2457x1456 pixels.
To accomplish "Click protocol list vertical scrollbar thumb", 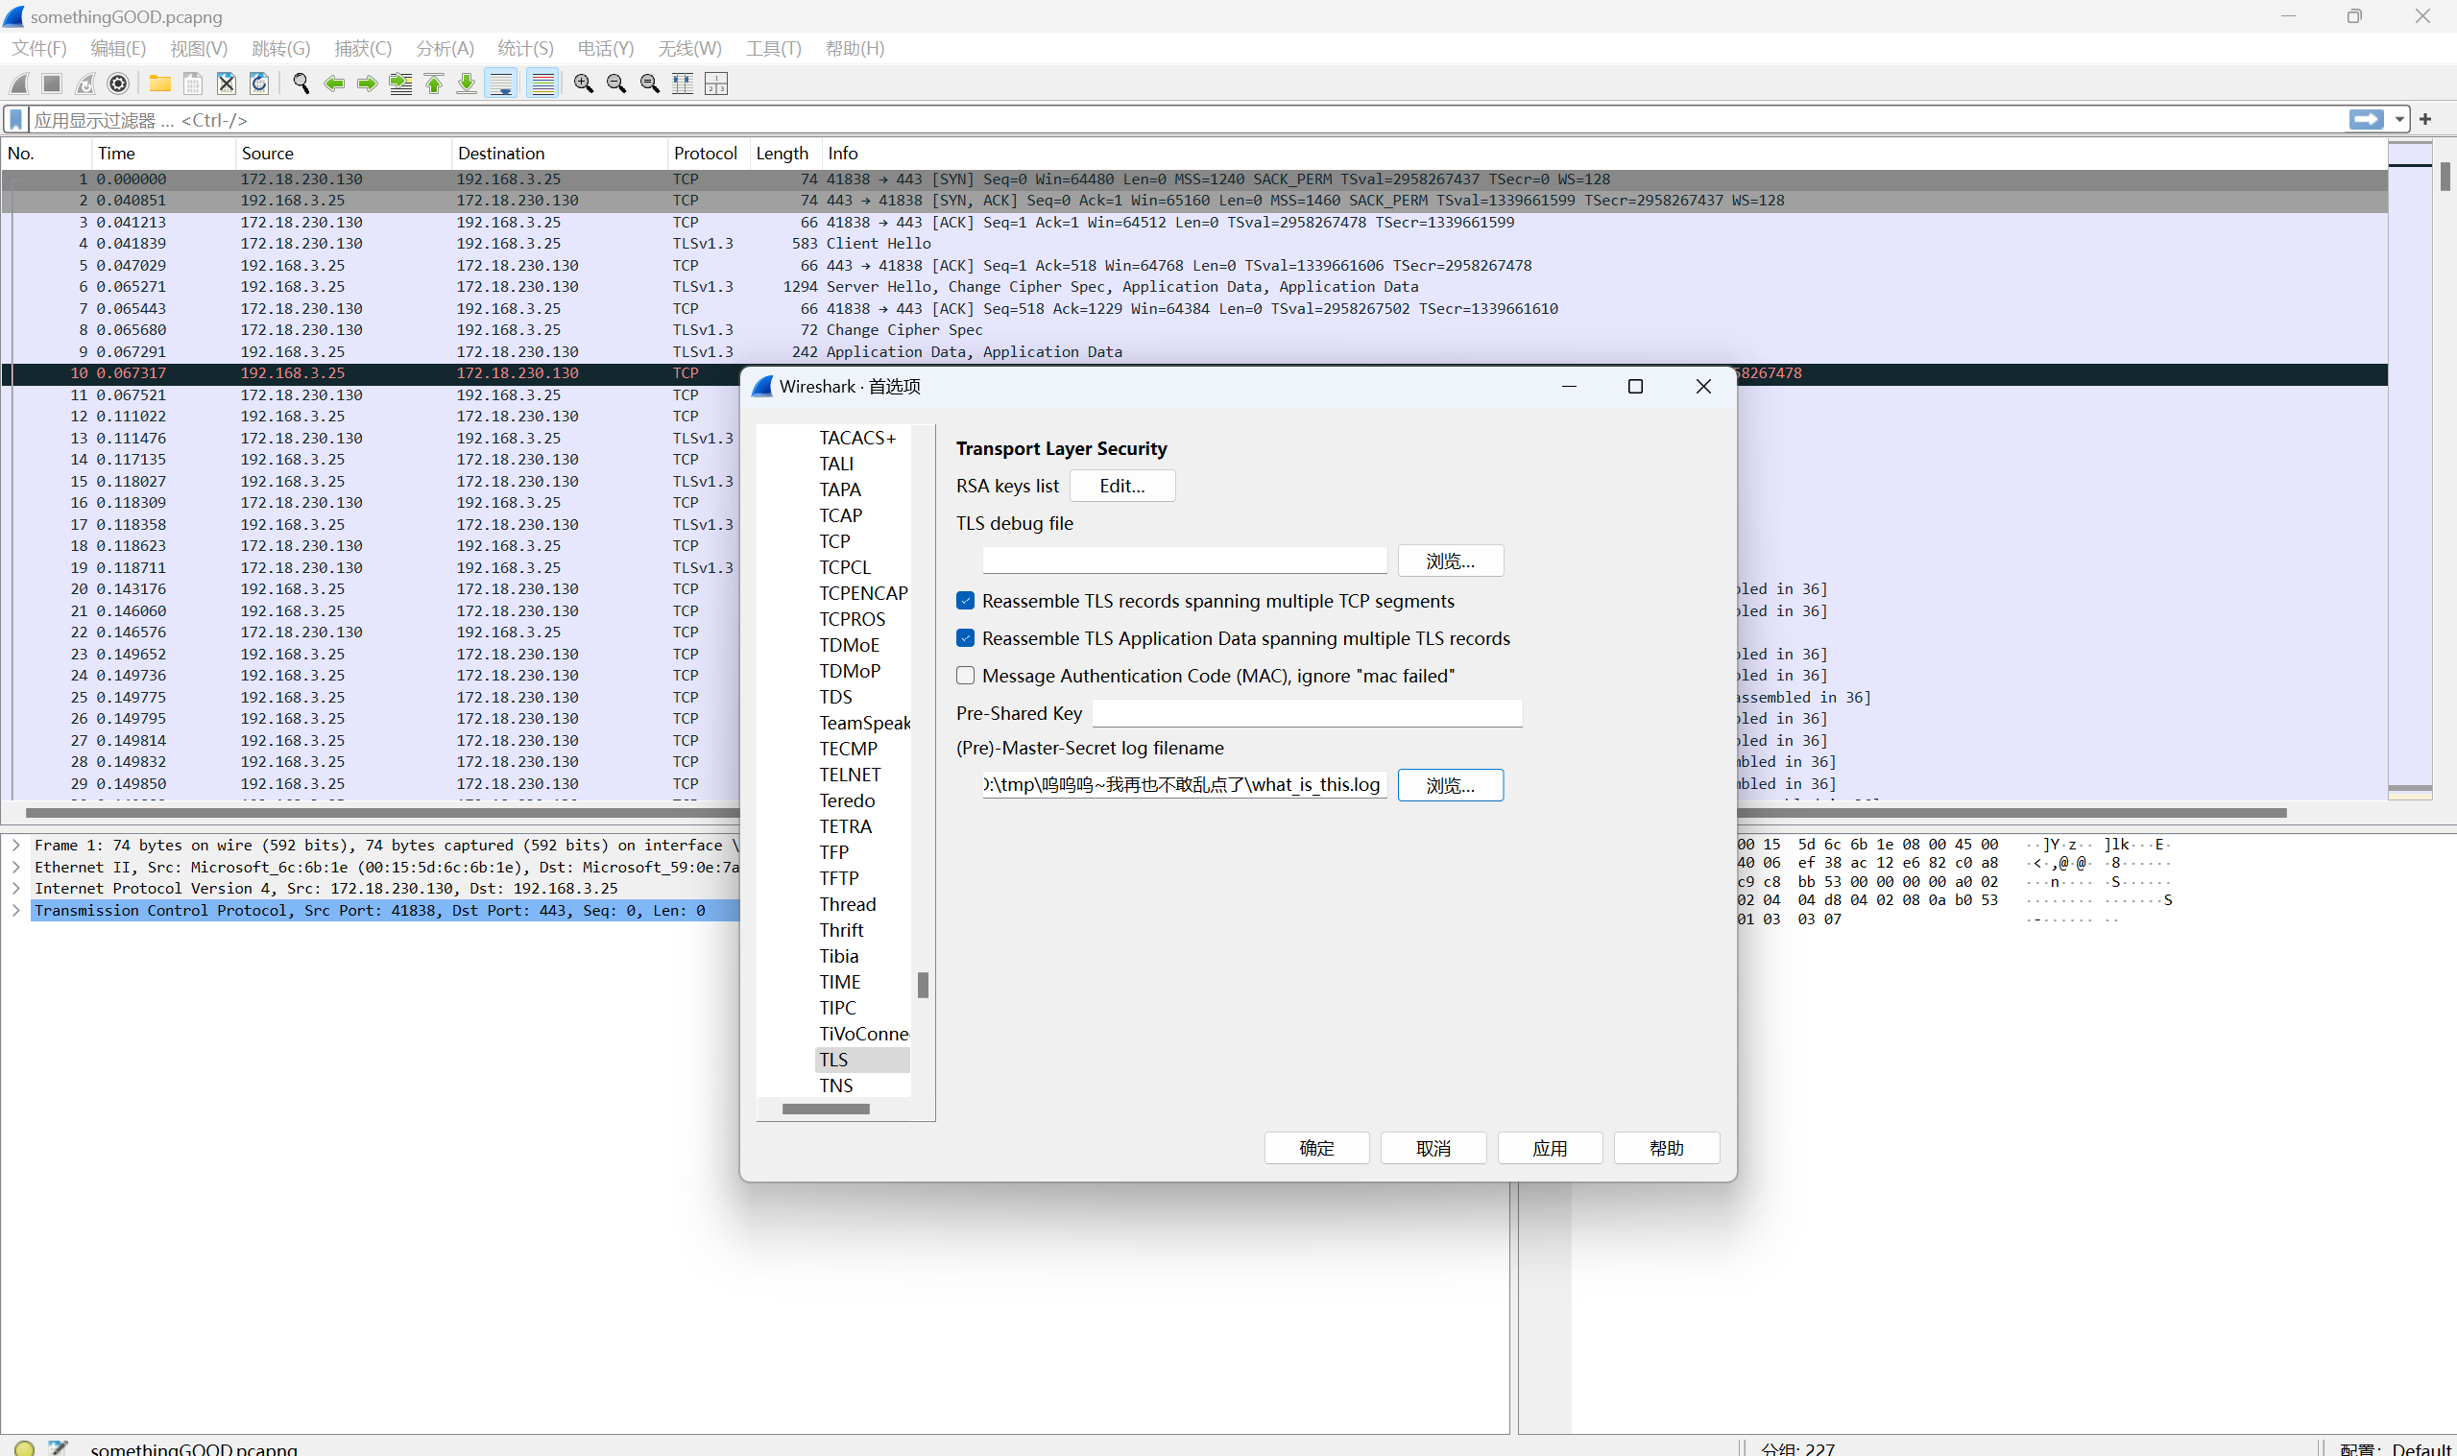I will tap(923, 984).
